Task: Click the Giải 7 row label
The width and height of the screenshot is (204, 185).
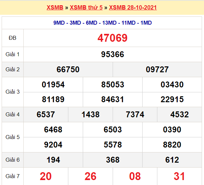Action: (12, 176)
